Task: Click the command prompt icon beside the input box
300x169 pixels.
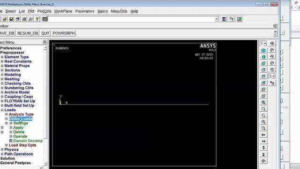Action: point(45,19)
